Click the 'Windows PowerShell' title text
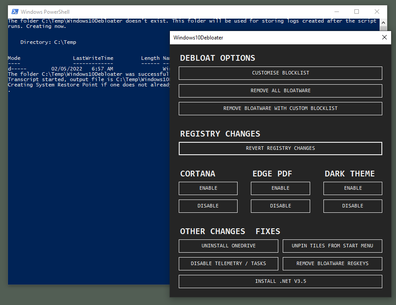 click(x=45, y=12)
